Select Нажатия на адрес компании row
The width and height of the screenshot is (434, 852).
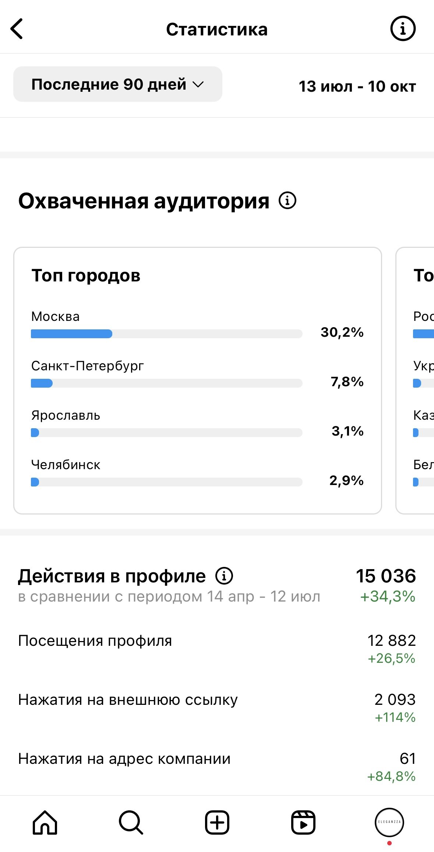217,766
